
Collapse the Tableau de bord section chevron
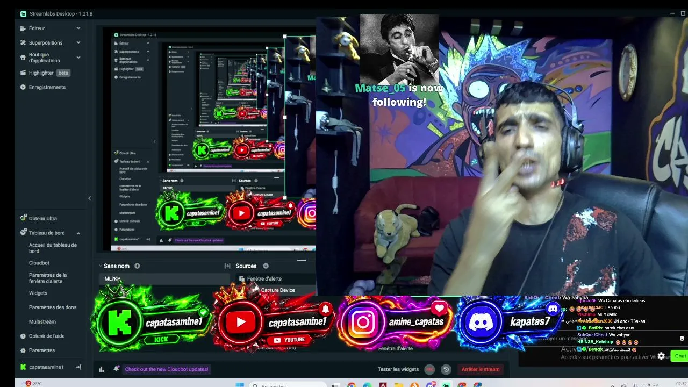pyautogui.click(x=78, y=233)
